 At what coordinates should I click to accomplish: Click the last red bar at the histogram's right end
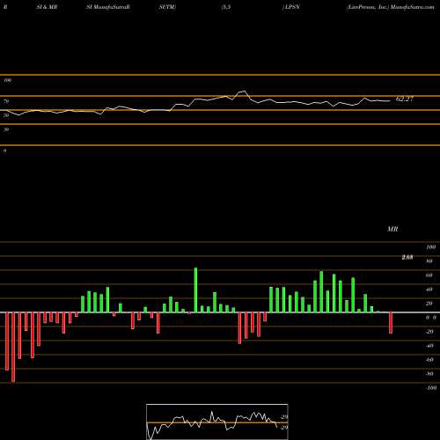coord(391,323)
